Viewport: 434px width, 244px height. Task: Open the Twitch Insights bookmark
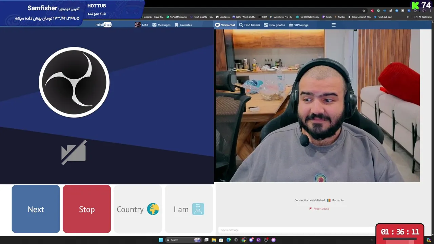pos(201,17)
